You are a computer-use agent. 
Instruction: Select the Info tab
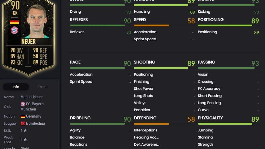16,87
